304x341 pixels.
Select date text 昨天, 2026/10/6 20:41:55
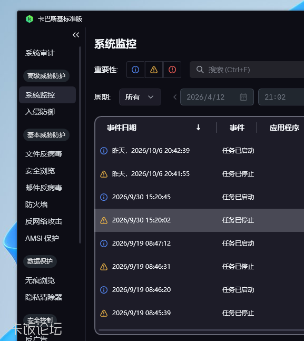click(151, 174)
